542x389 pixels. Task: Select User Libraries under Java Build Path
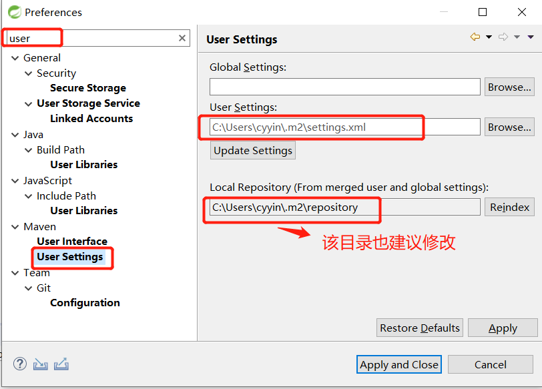[84, 164]
